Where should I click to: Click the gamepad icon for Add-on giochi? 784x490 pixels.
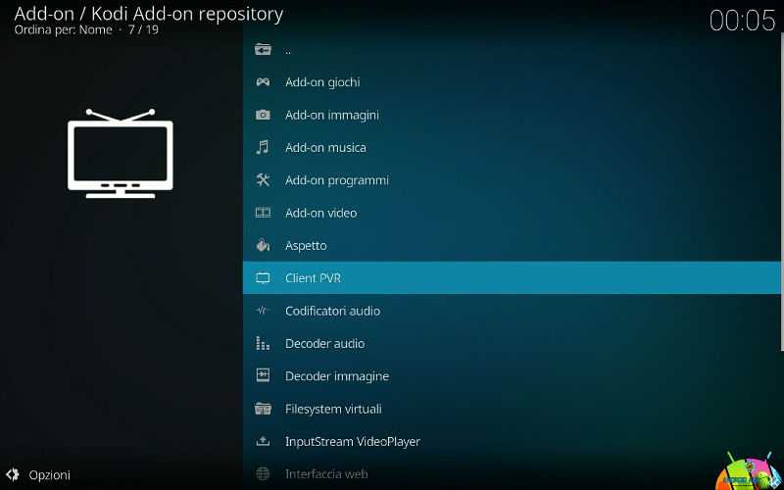tap(263, 82)
